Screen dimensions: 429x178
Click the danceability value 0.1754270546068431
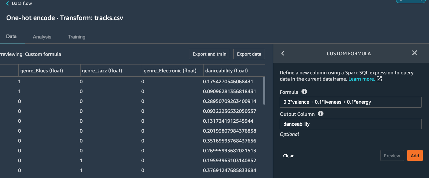pos(228,81)
